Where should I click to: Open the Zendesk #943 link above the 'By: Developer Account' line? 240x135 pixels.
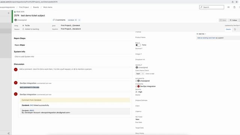point(31,110)
